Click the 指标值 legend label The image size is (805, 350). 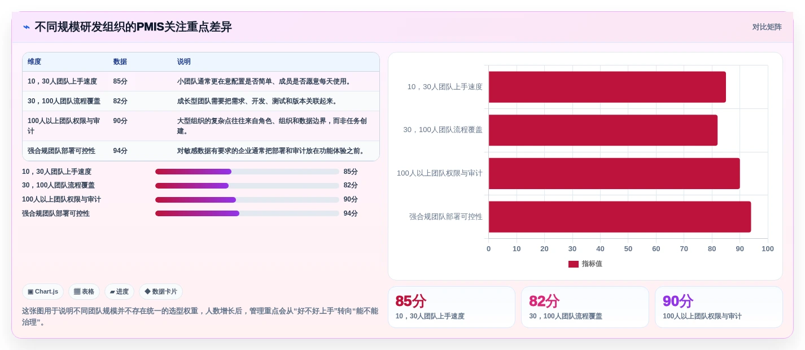[592, 264]
